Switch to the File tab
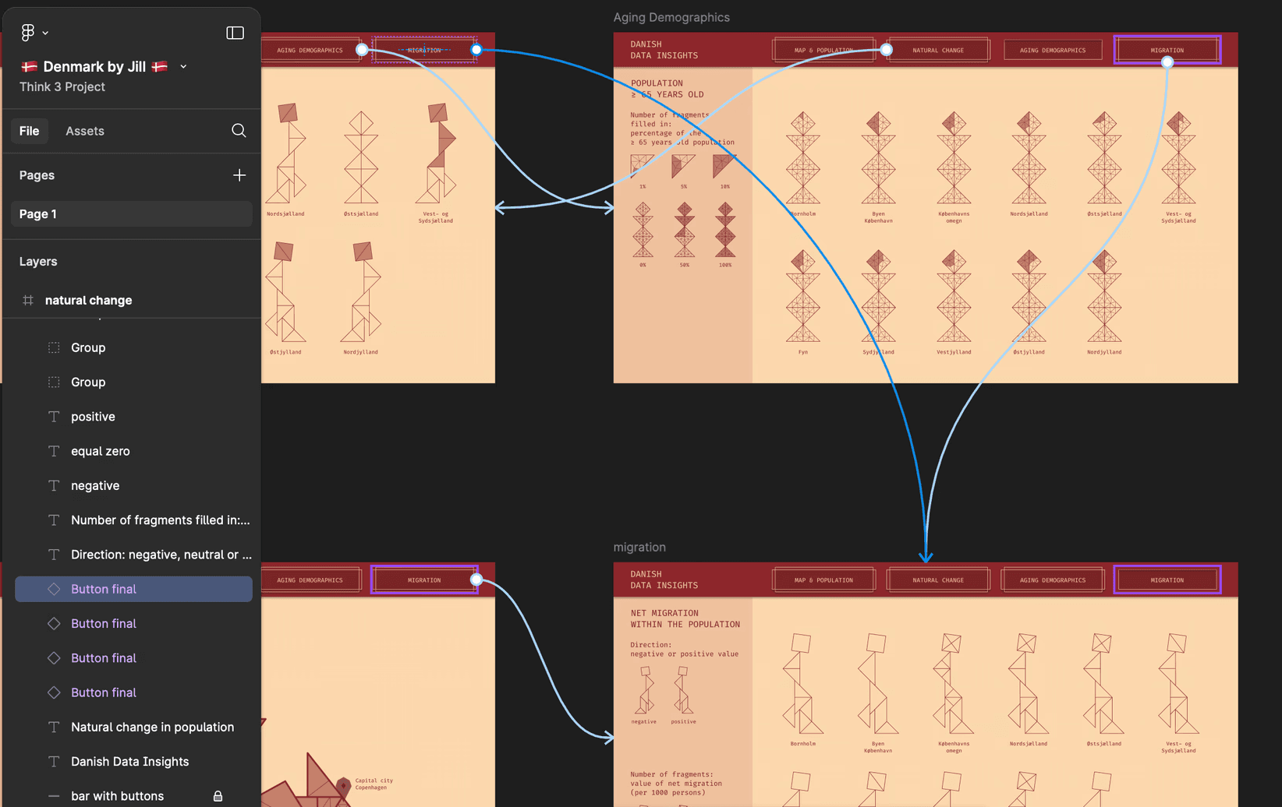 point(30,131)
